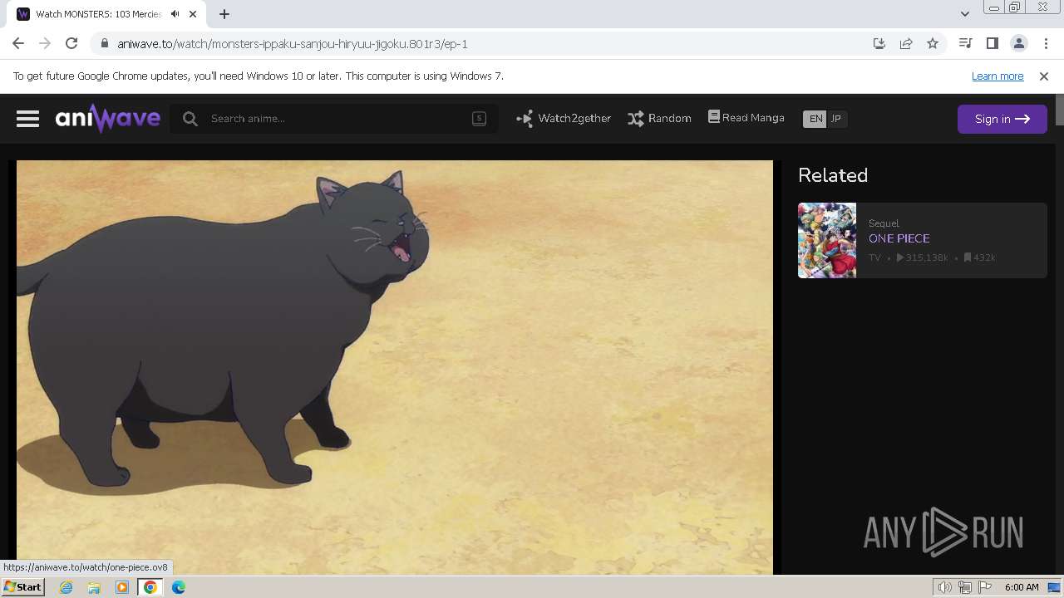Screen dimensions: 1064x598
Task: Launch Internet Explorer from taskbar
Action: 66,587
